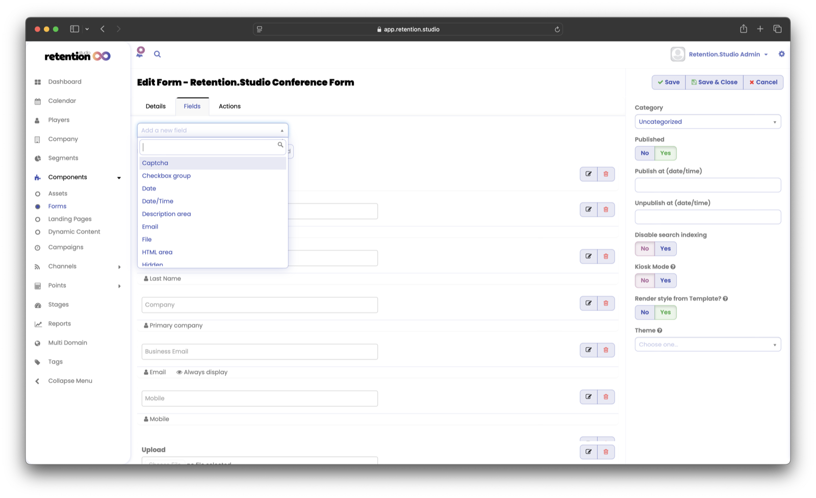Click the Stages palette icon
816x498 pixels.
(38, 305)
